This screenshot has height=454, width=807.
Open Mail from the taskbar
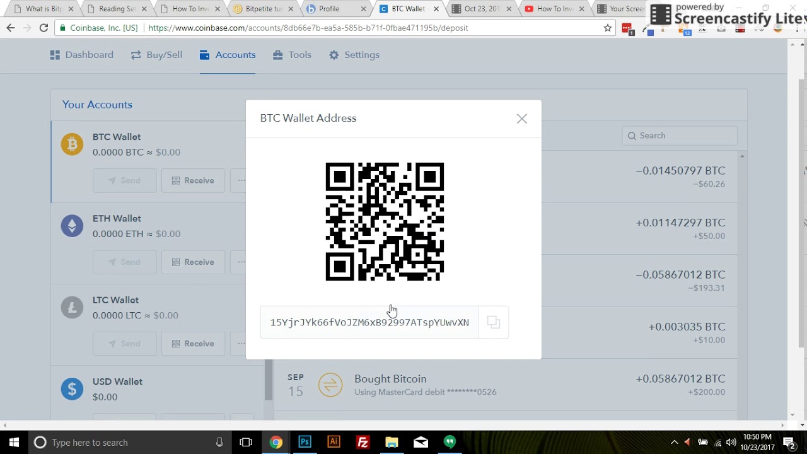coord(421,442)
